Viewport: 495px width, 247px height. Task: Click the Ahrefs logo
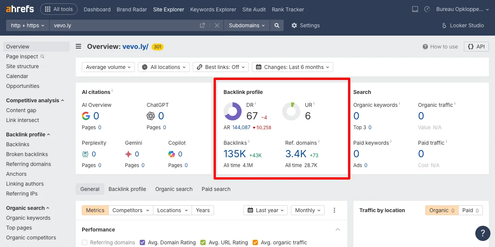point(20,9)
